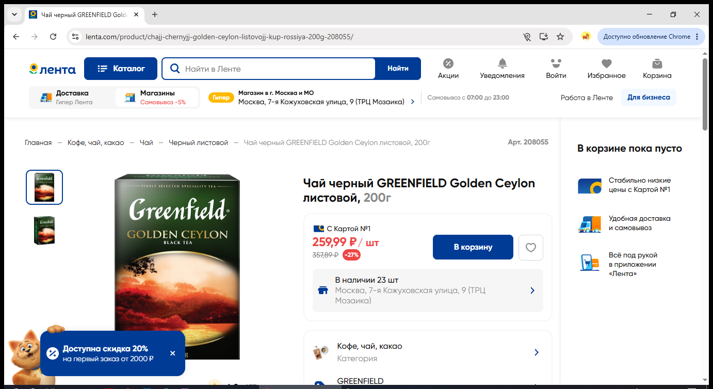Click the large Greenfield tea product image
713x389 pixels.
(x=177, y=267)
